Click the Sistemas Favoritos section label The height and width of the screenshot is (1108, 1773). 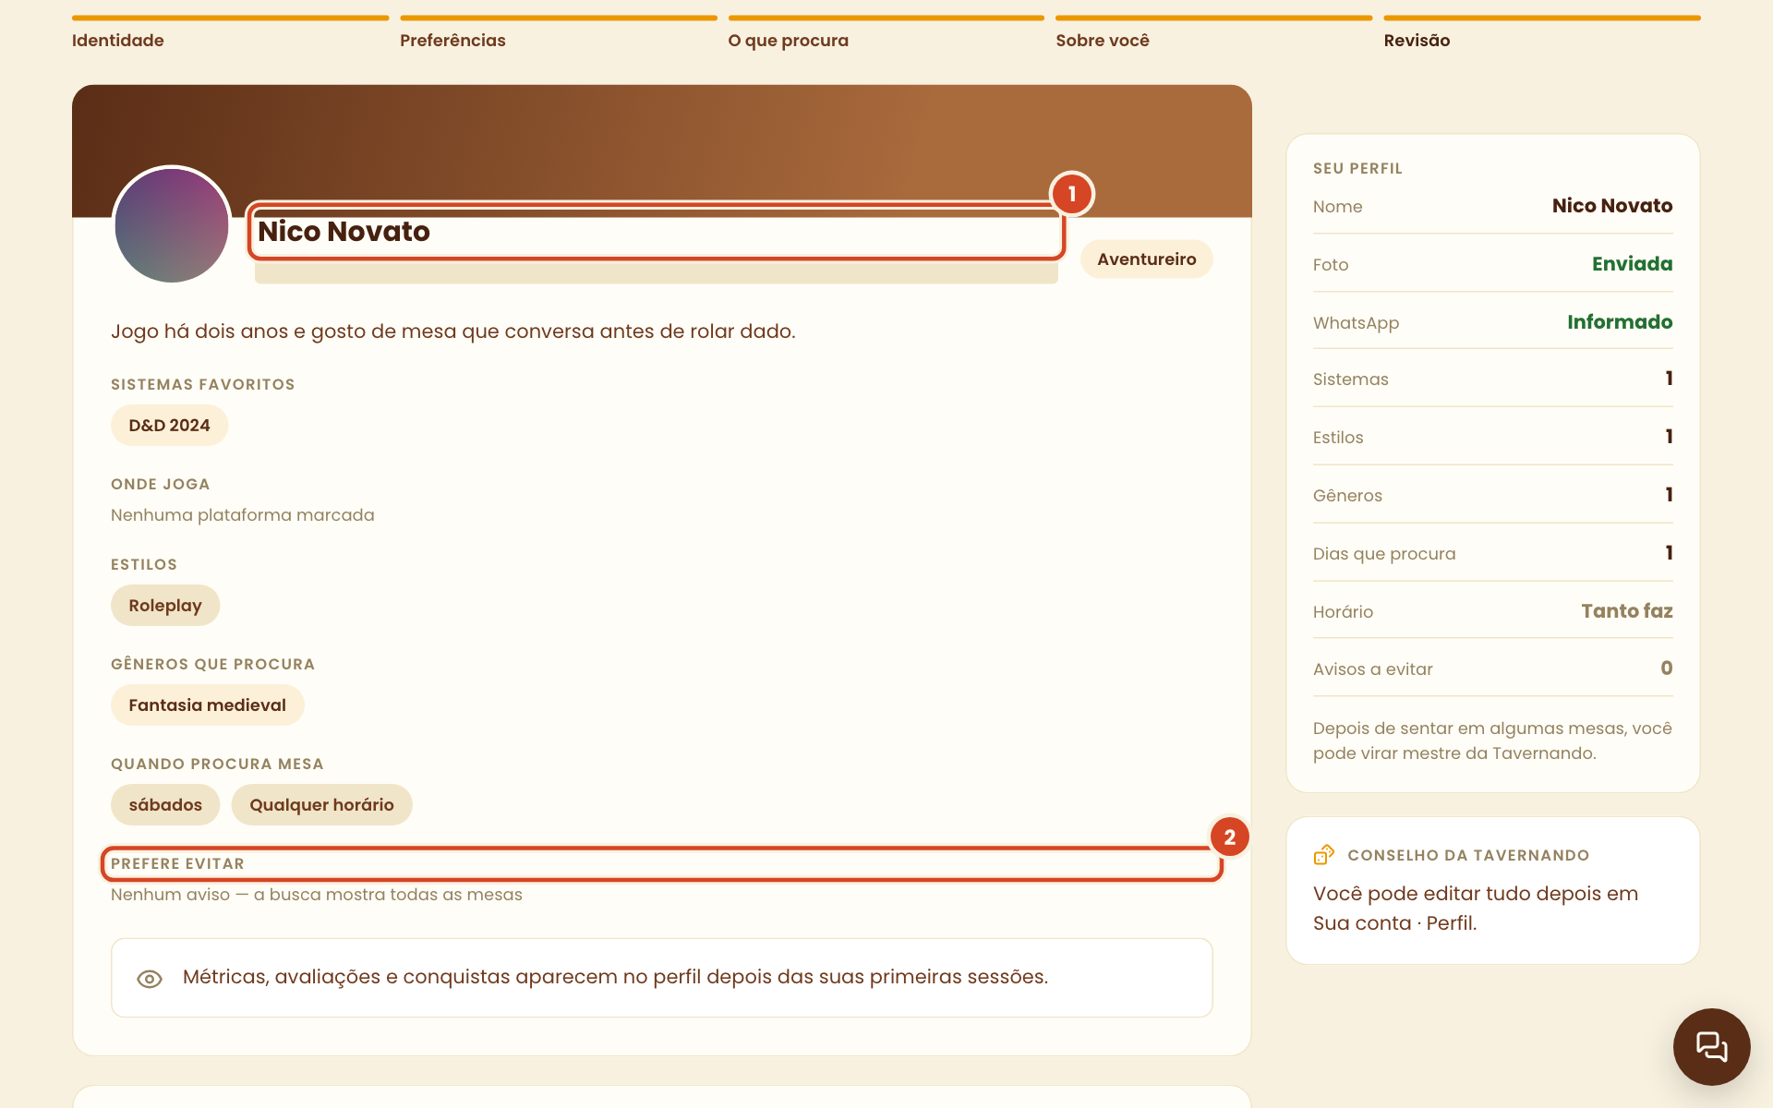tap(203, 384)
